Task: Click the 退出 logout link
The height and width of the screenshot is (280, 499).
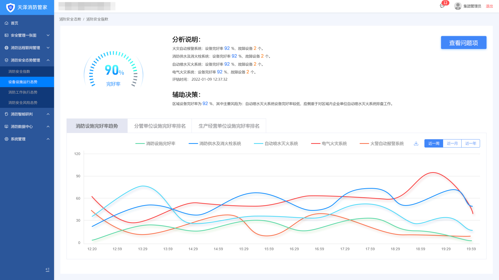Action: pyautogui.click(x=489, y=6)
